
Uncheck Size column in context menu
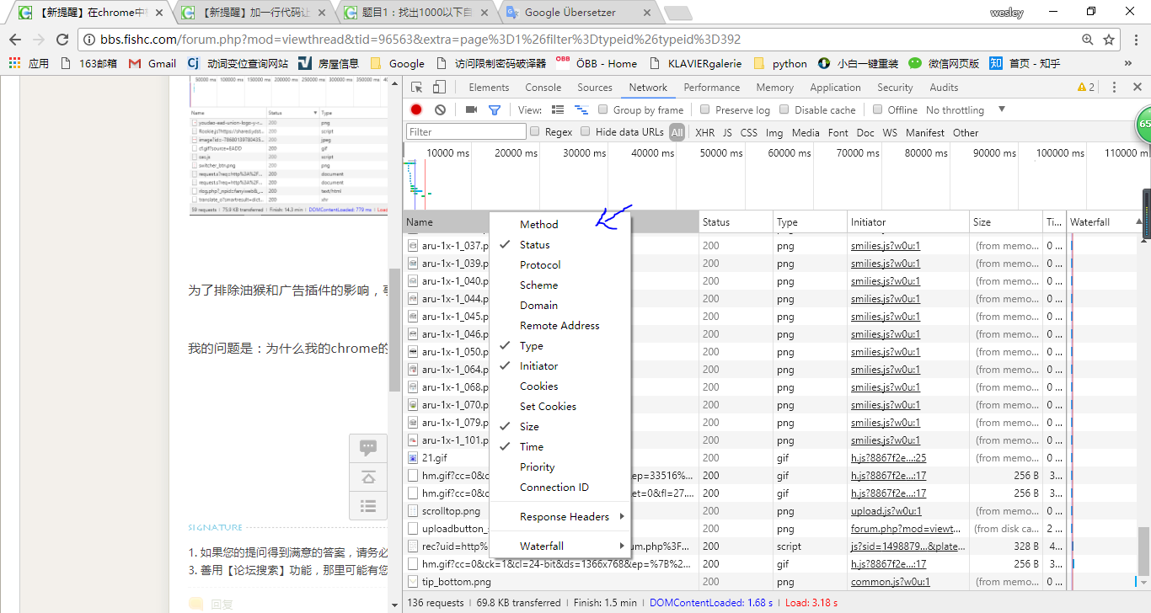(x=559, y=426)
